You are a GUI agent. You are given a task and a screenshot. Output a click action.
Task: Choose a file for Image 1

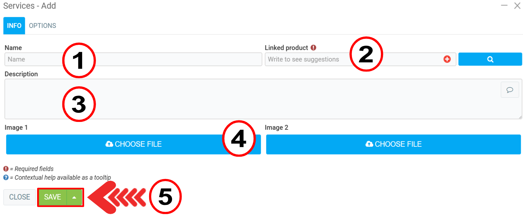pyautogui.click(x=133, y=144)
